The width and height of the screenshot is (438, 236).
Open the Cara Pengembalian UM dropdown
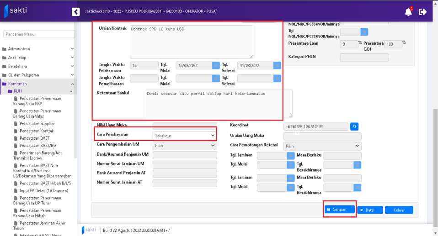pyautogui.click(x=184, y=146)
